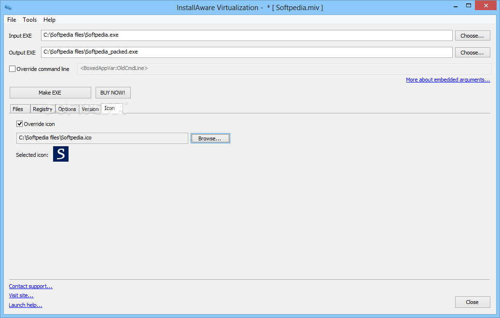
Task: Browse for an icon file
Action: click(x=210, y=138)
